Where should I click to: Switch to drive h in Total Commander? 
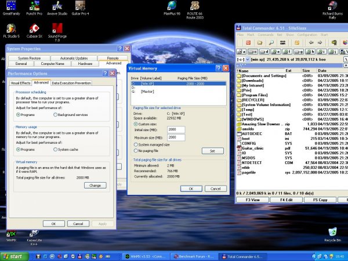click(x=310, y=52)
